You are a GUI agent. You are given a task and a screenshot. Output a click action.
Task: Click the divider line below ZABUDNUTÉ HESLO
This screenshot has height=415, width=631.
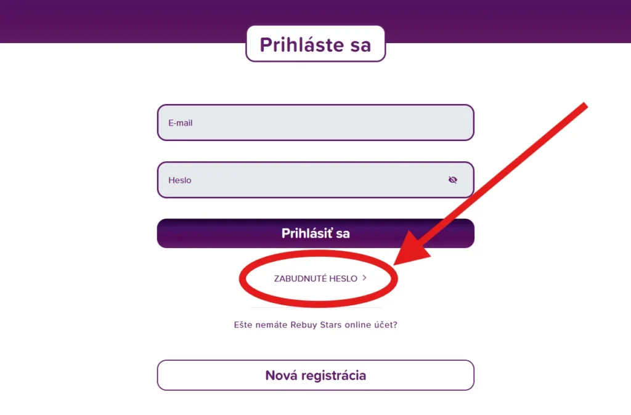(x=315, y=307)
